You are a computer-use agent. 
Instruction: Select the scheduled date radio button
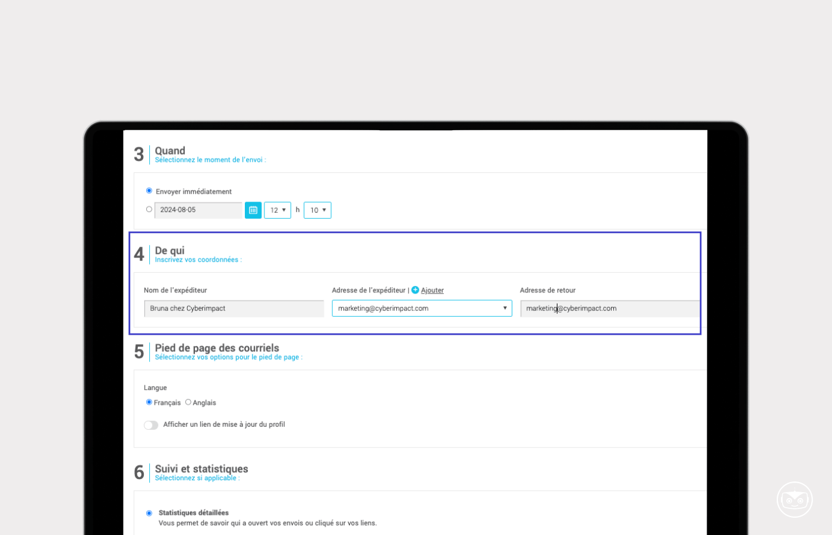tap(149, 209)
